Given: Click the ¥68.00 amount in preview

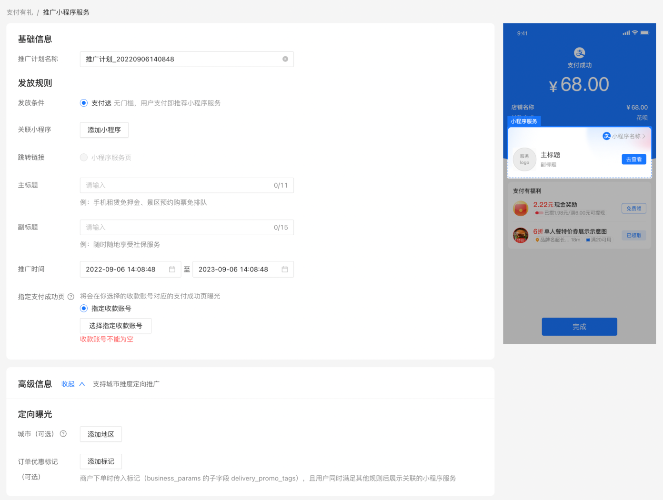Looking at the screenshot, I should [579, 85].
